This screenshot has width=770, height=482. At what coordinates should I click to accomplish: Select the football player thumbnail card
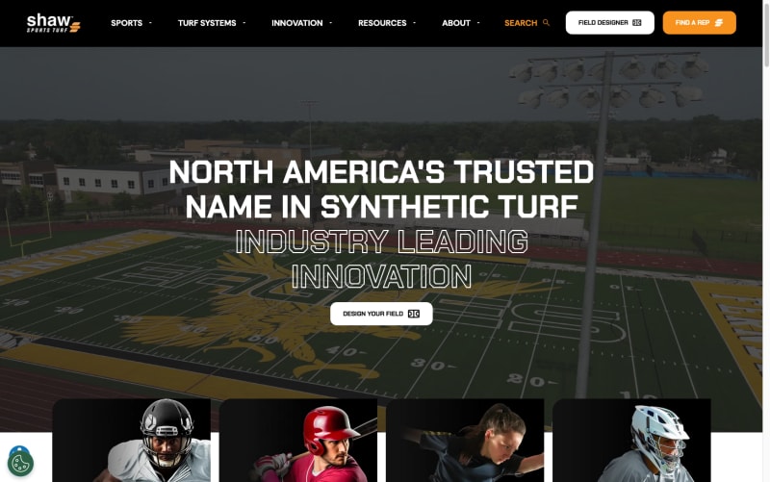(132, 441)
